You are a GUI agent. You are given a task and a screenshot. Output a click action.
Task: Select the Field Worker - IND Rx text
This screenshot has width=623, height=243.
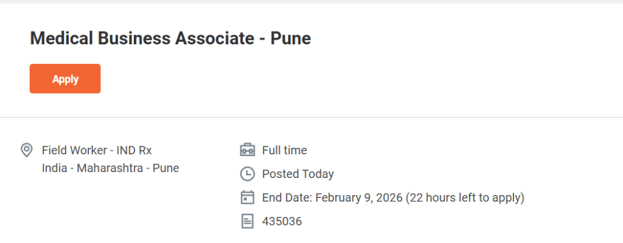(97, 150)
